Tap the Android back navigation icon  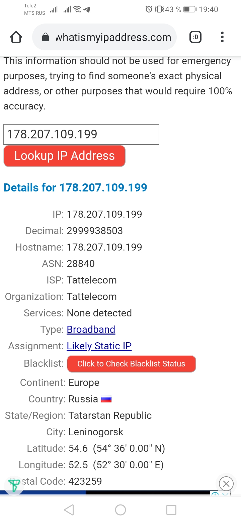tap(69, 510)
